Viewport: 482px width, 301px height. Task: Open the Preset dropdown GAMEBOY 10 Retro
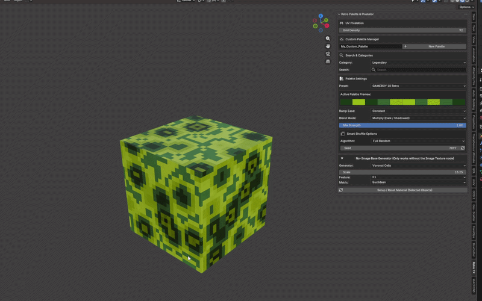point(418,86)
